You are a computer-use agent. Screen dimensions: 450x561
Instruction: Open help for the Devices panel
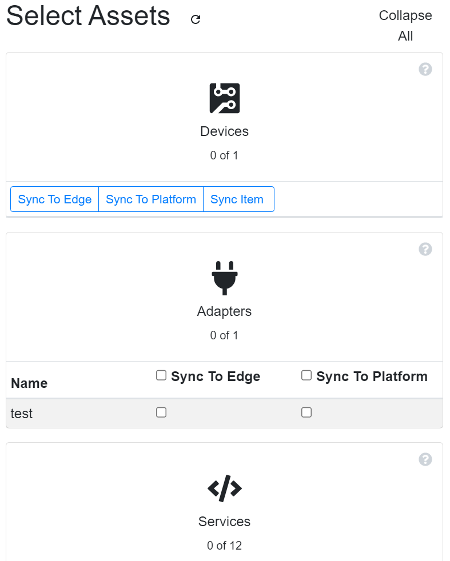[425, 69]
